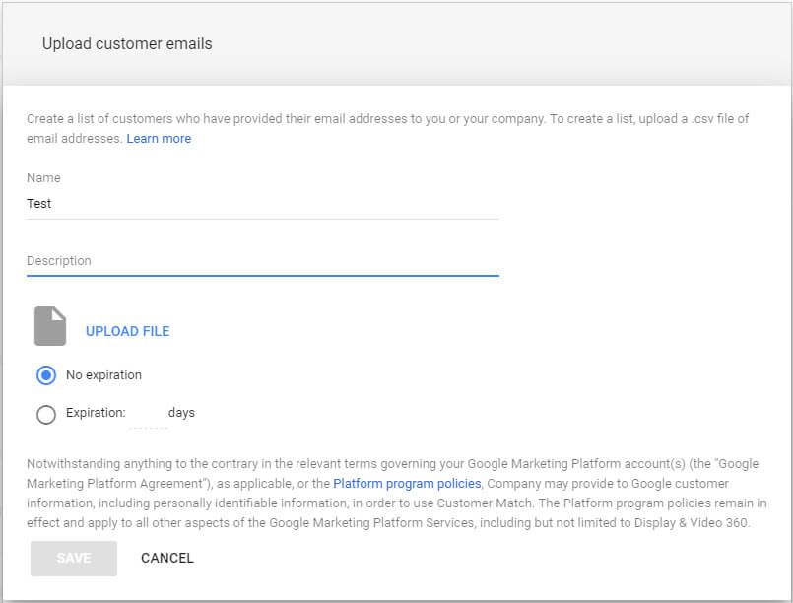The width and height of the screenshot is (793, 603).
Task: Click the blue underline beneath Description
Action: click(x=262, y=275)
